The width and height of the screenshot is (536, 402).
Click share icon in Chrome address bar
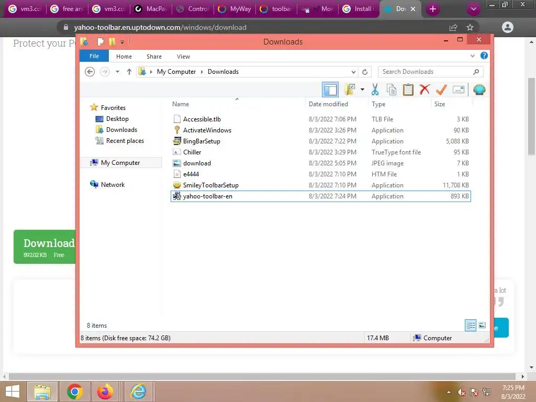pyautogui.click(x=453, y=27)
